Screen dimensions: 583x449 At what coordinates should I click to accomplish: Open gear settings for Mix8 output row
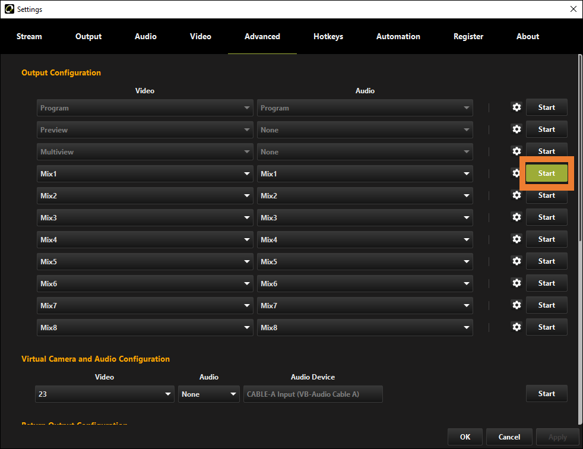[517, 327]
